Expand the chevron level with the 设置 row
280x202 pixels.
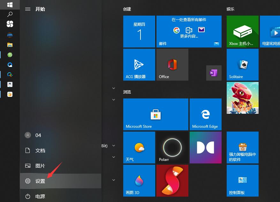tap(114, 180)
